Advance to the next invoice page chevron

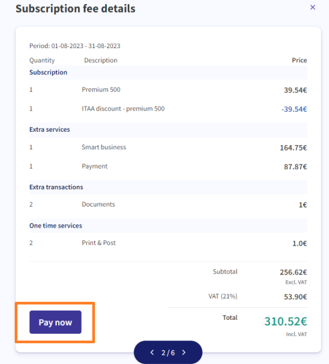click(184, 353)
